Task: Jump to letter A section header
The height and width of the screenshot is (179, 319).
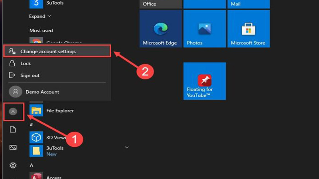Action: 32,165
